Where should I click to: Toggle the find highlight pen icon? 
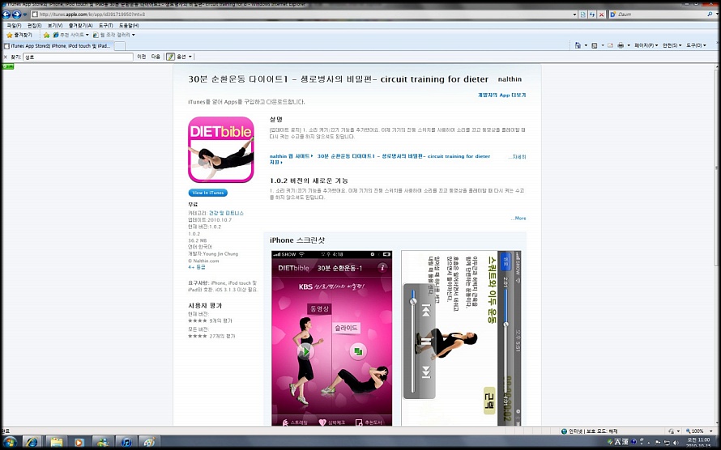pos(171,57)
